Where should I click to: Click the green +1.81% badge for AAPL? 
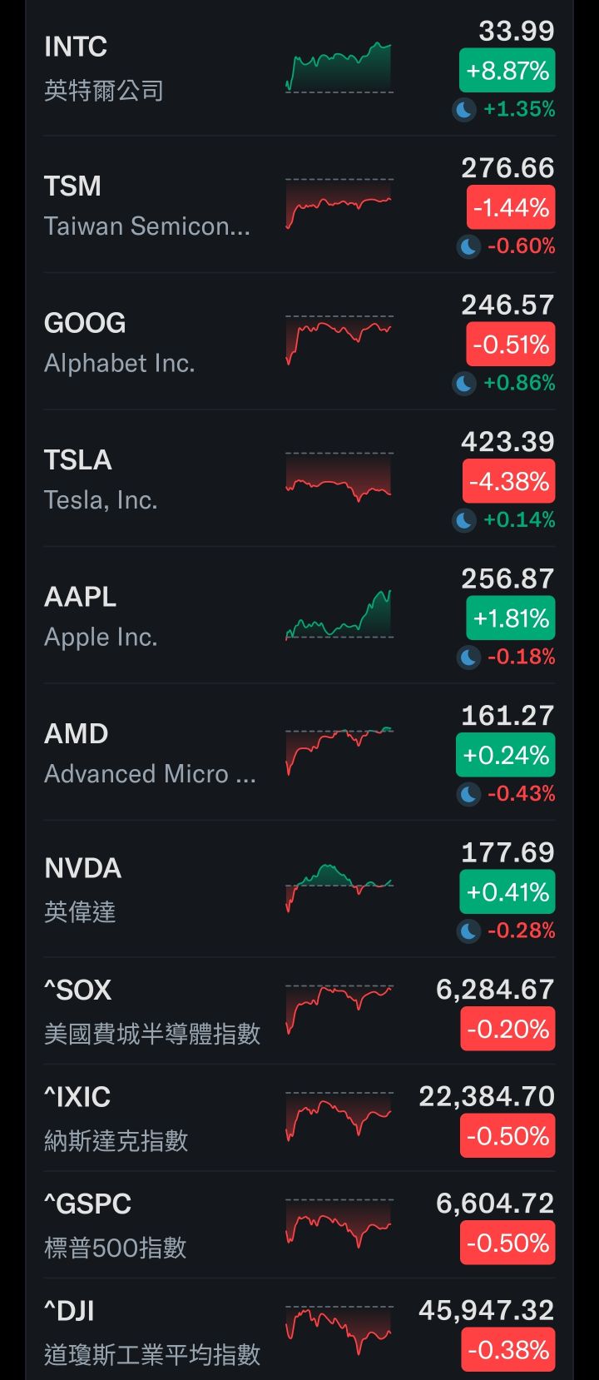pos(510,618)
